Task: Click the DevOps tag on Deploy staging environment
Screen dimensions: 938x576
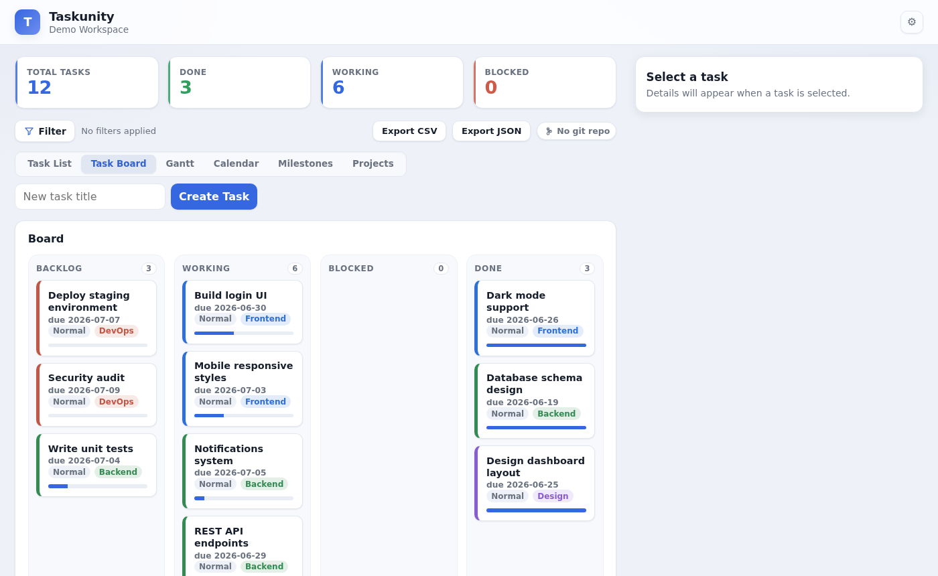Action: click(117, 331)
